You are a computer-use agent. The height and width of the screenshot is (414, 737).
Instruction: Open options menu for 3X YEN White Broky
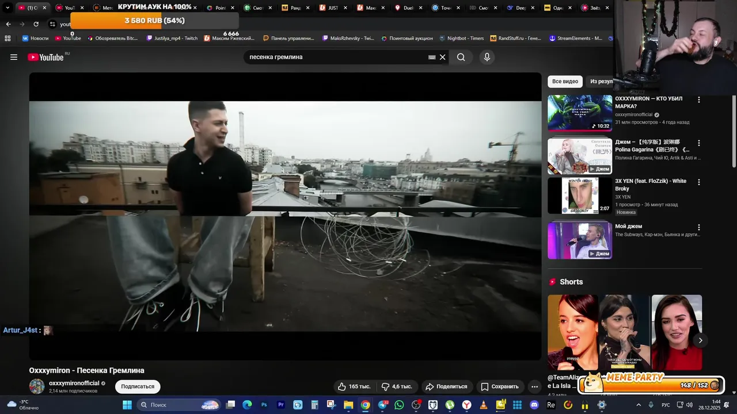pos(699,182)
